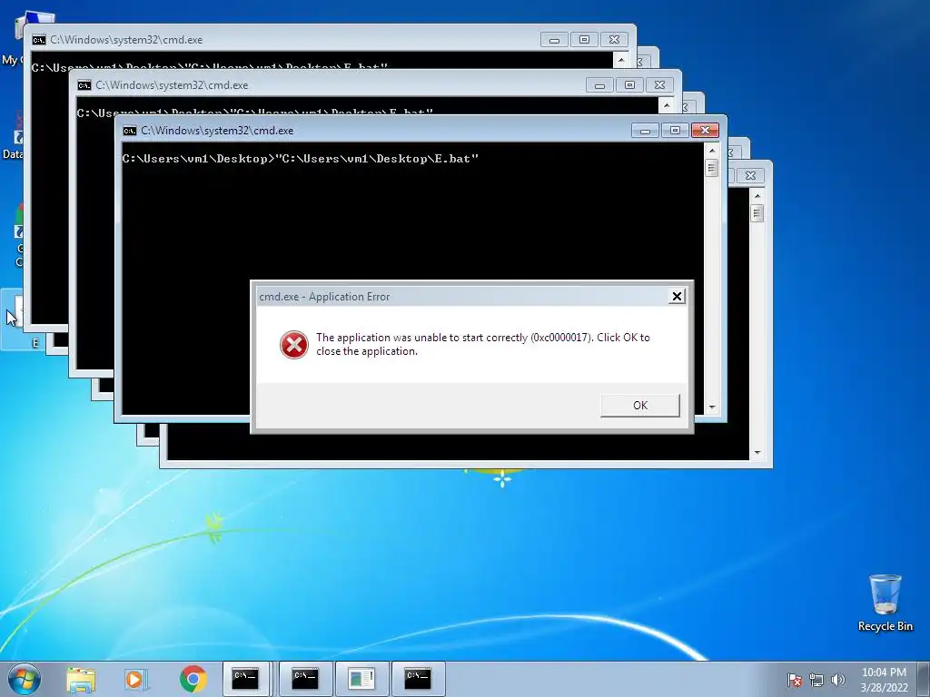Viewport: 930px width, 697px height.
Task: Close the cmd.exe Application Error dialog
Action: pyautogui.click(x=677, y=297)
